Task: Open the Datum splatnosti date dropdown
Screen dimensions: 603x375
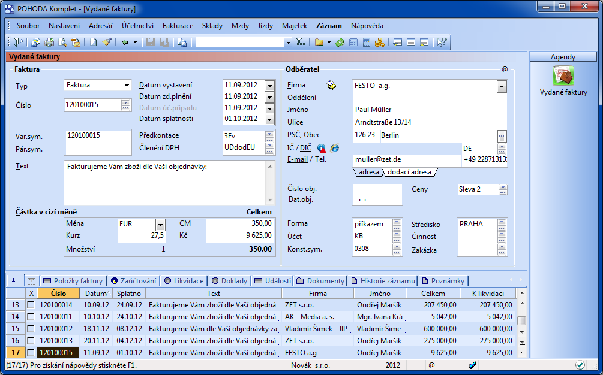Action: click(270, 119)
